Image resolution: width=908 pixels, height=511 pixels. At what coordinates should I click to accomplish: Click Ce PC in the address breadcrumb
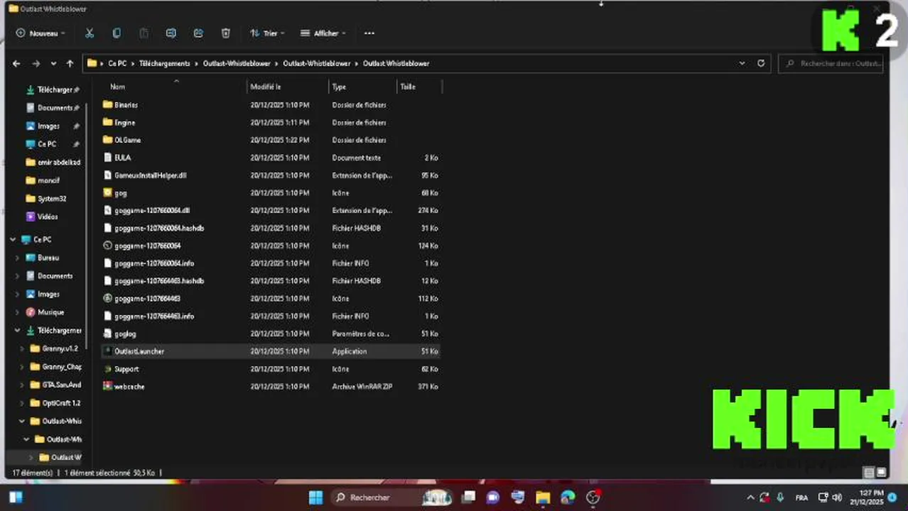pos(117,63)
